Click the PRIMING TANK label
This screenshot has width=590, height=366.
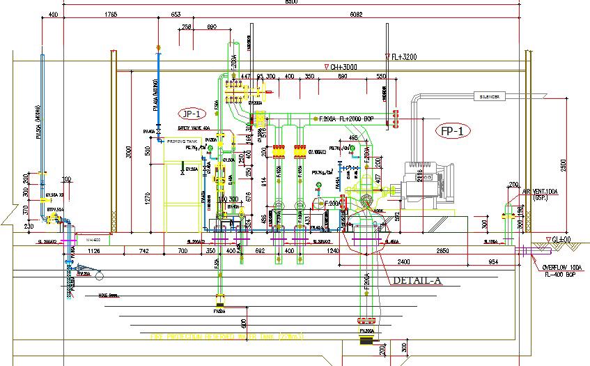(182, 142)
